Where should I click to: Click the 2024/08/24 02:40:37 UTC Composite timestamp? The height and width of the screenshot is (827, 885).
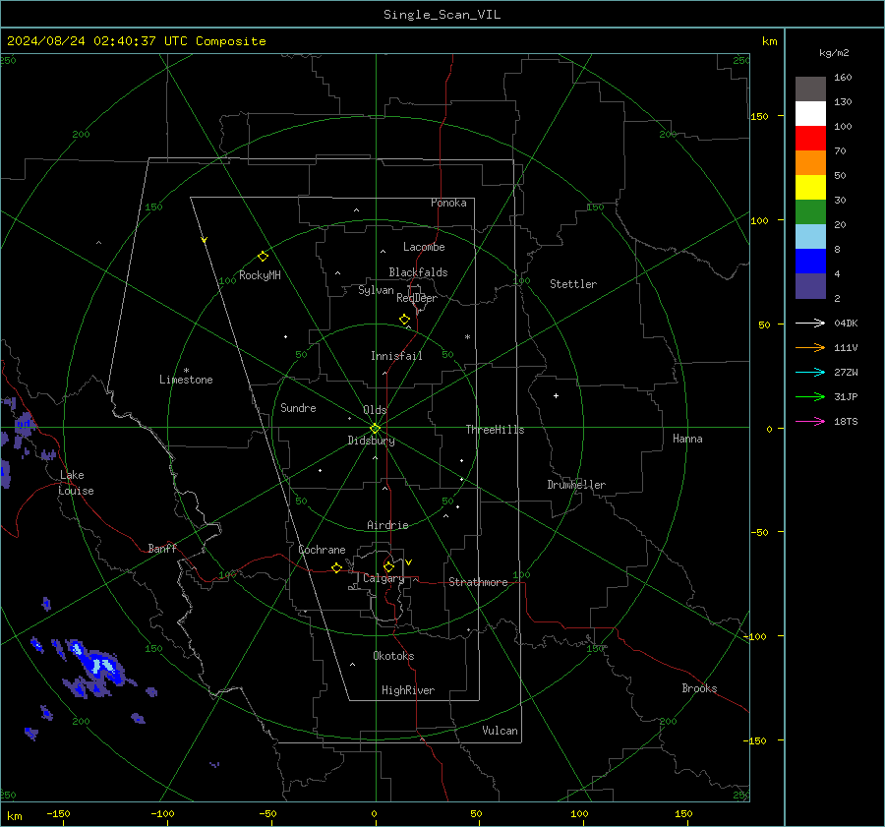coord(136,41)
